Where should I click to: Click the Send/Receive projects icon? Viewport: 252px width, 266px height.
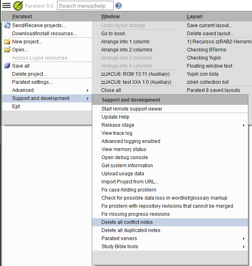[7, 26]
